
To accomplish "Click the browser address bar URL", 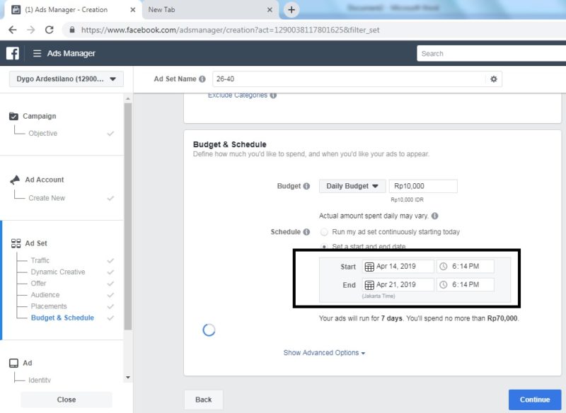I will tap(230, 30).
